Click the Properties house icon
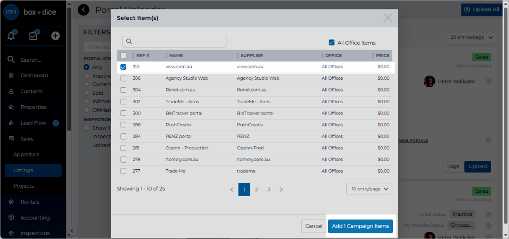 (11, 107)
